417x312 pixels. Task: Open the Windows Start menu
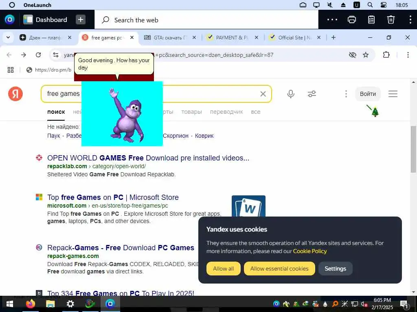(x=10, y=304)
